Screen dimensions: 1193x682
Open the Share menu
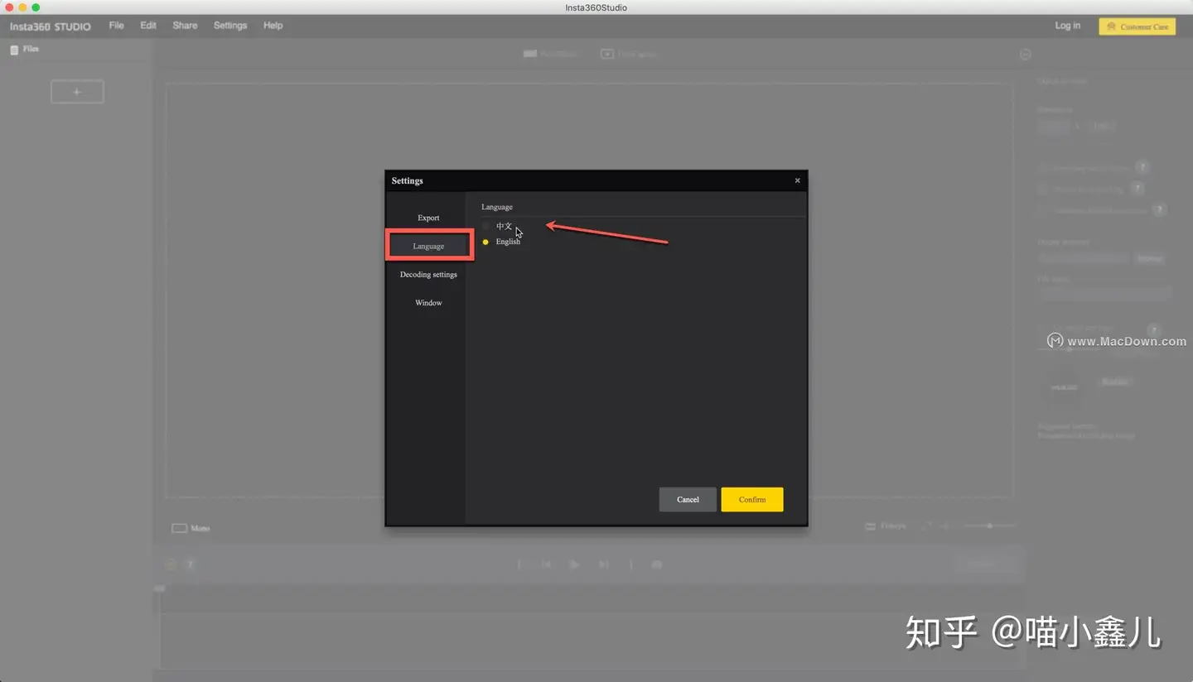pyautogui.click(x=185, y=26)
